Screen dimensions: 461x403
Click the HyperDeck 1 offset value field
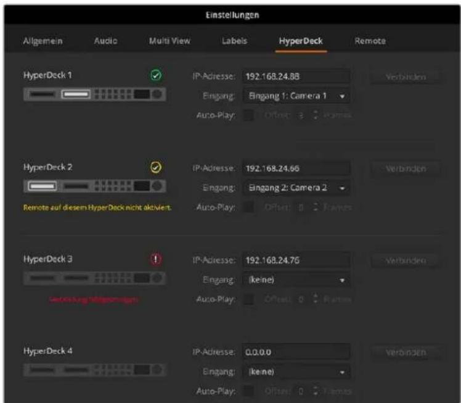301,115
